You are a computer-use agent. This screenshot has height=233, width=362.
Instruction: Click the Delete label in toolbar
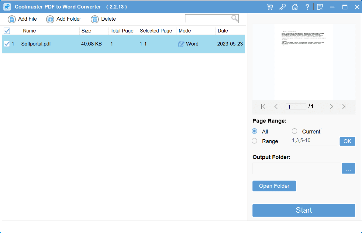coord(109,19)
